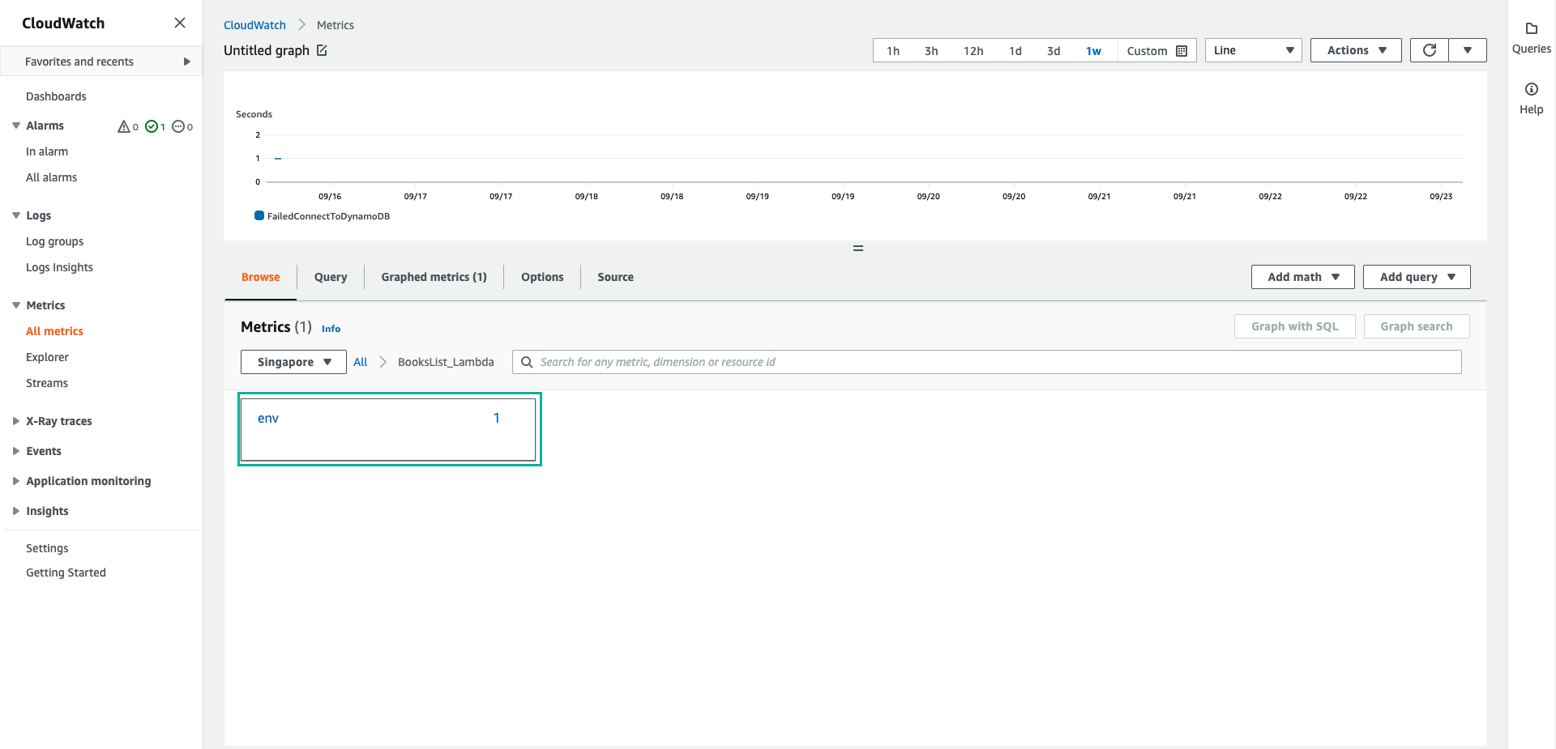Open Custom time range picker
The image size is (1556, 749).
pyautogui.click(x=1156, y=51)
